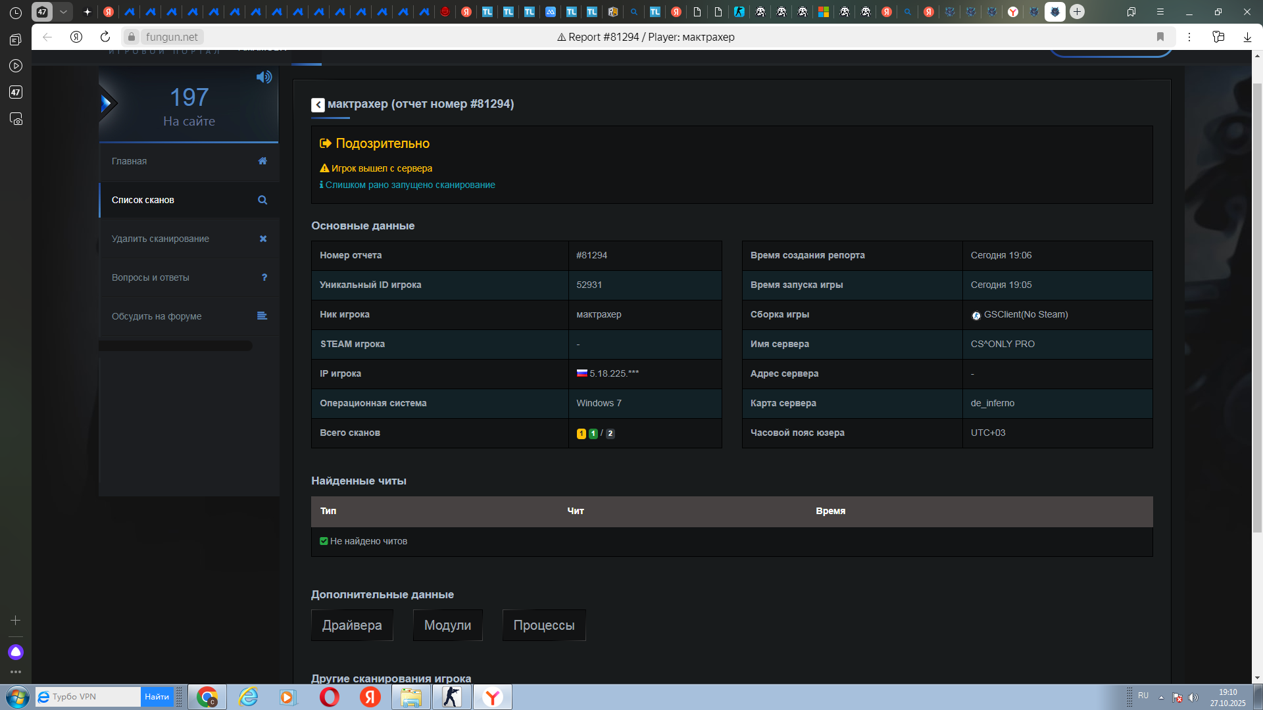The width and height of the screenshot is (1263, 710).
Task: Click the bookmark icon in the address bar
Action: [x=1160, y=37]
